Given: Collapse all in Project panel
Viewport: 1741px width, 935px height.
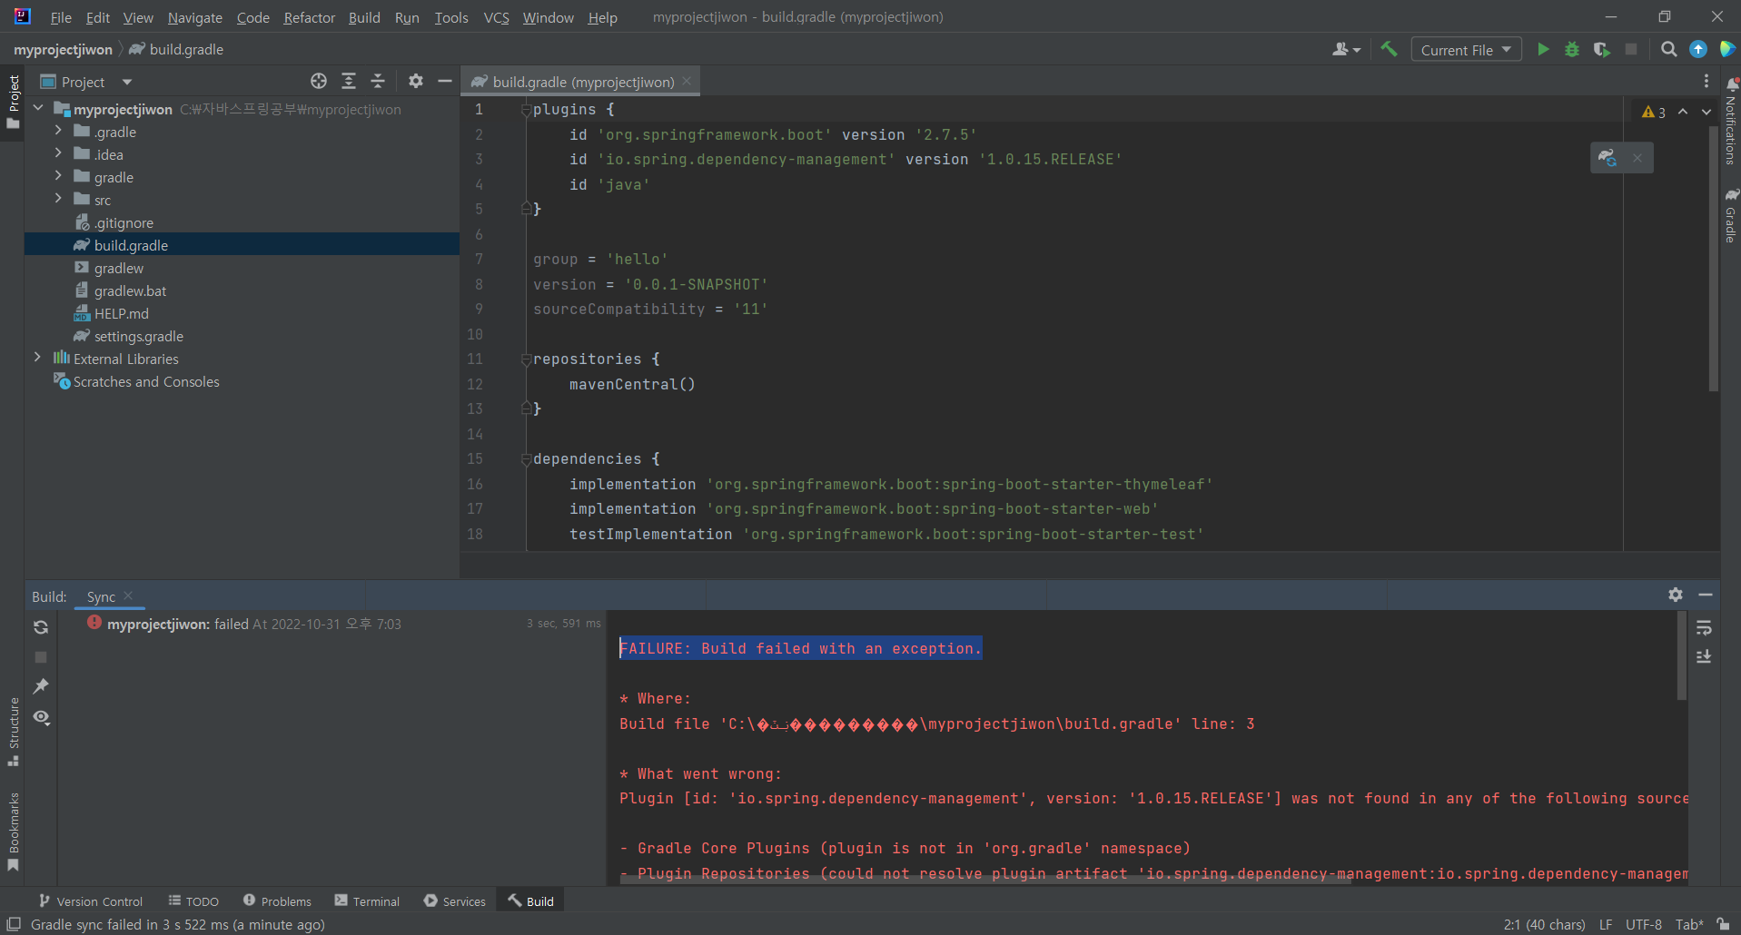Looking at the screenshot, I should (378, 81).
